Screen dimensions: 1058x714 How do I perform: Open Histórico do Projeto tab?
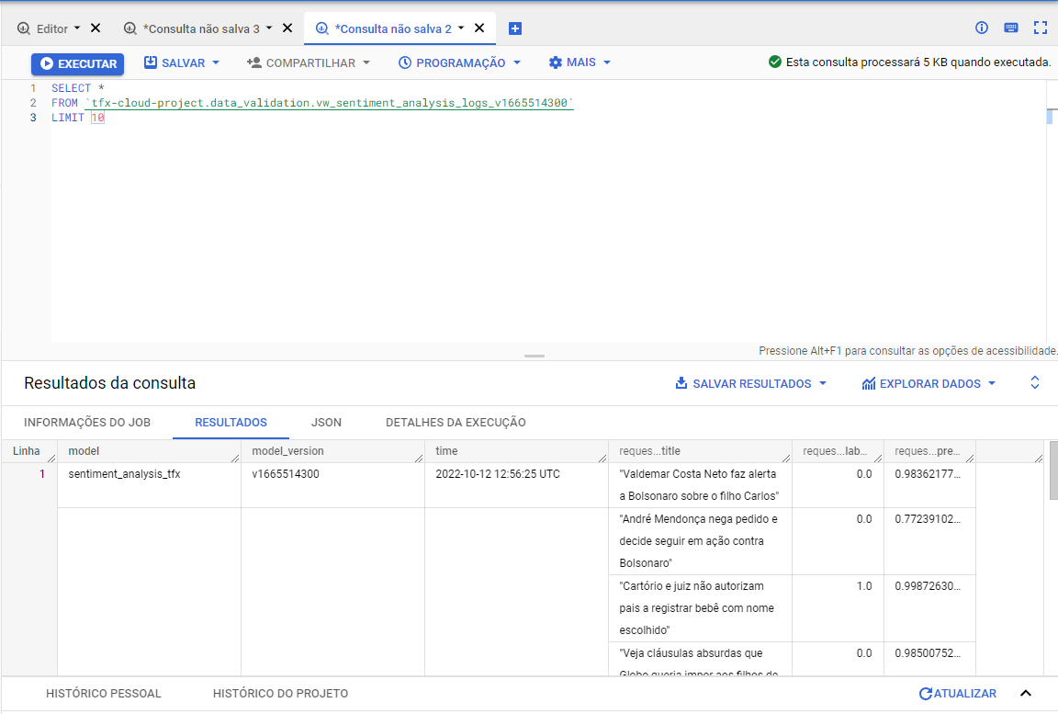(x=280, y=694)
